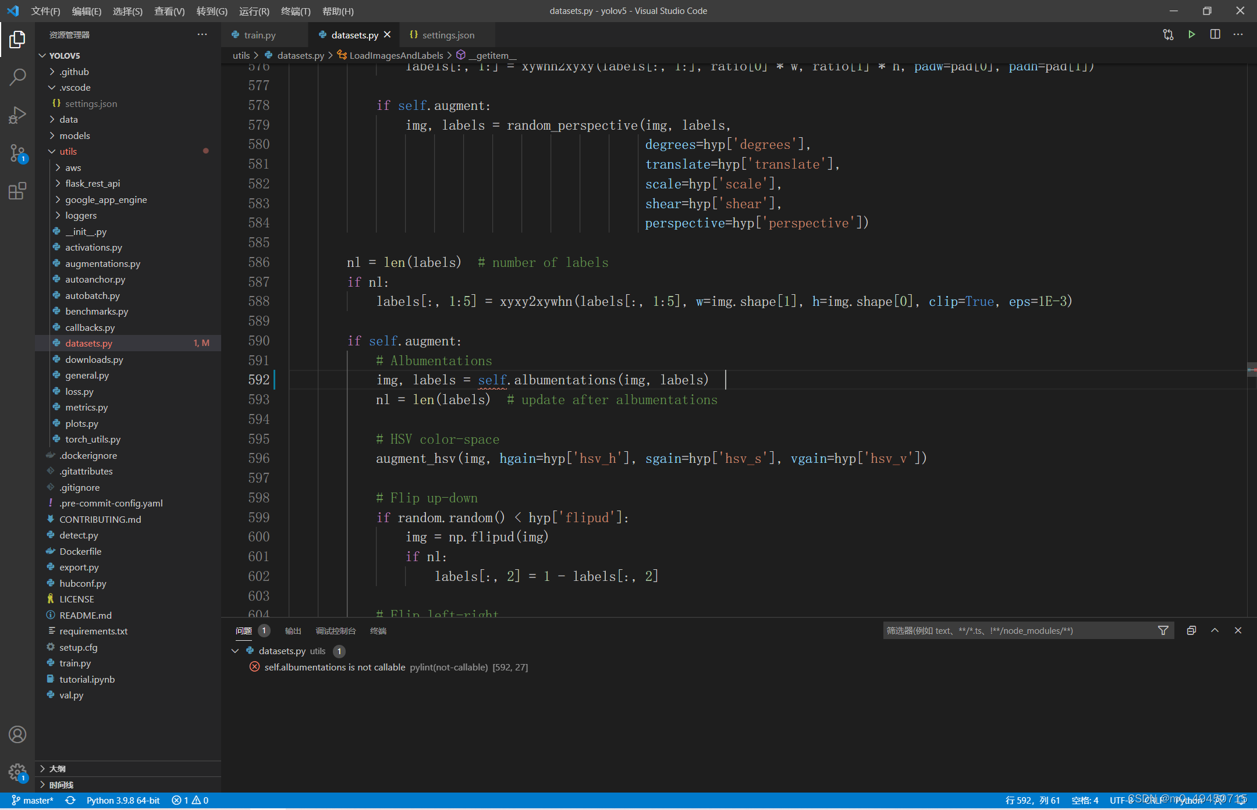
Task: Open the Run and Debug sidebar icon
Action: click(17, 115)
